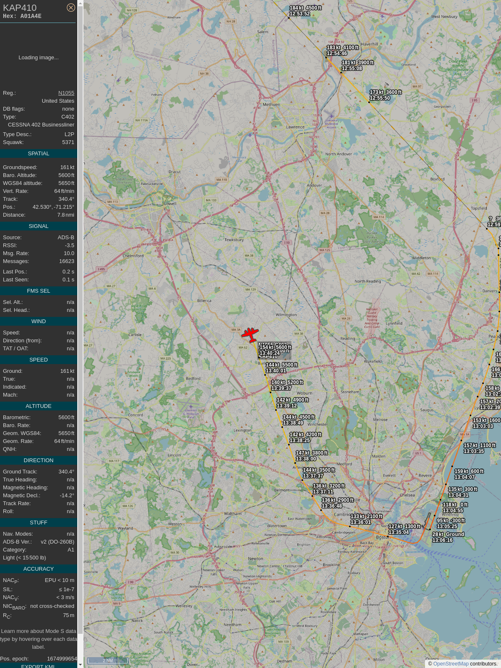
Task: Click the MA 3A route shield near aircraft
Action: click(236, 330)
